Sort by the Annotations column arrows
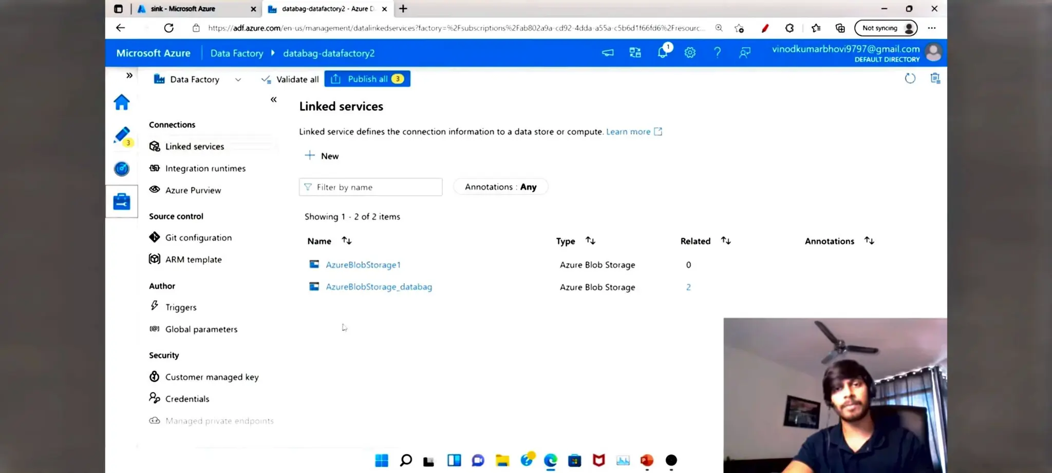Screen dimensions: 1052x473 click(869, 241)
